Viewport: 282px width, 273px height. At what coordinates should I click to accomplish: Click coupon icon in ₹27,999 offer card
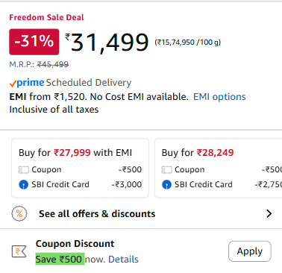24,170
